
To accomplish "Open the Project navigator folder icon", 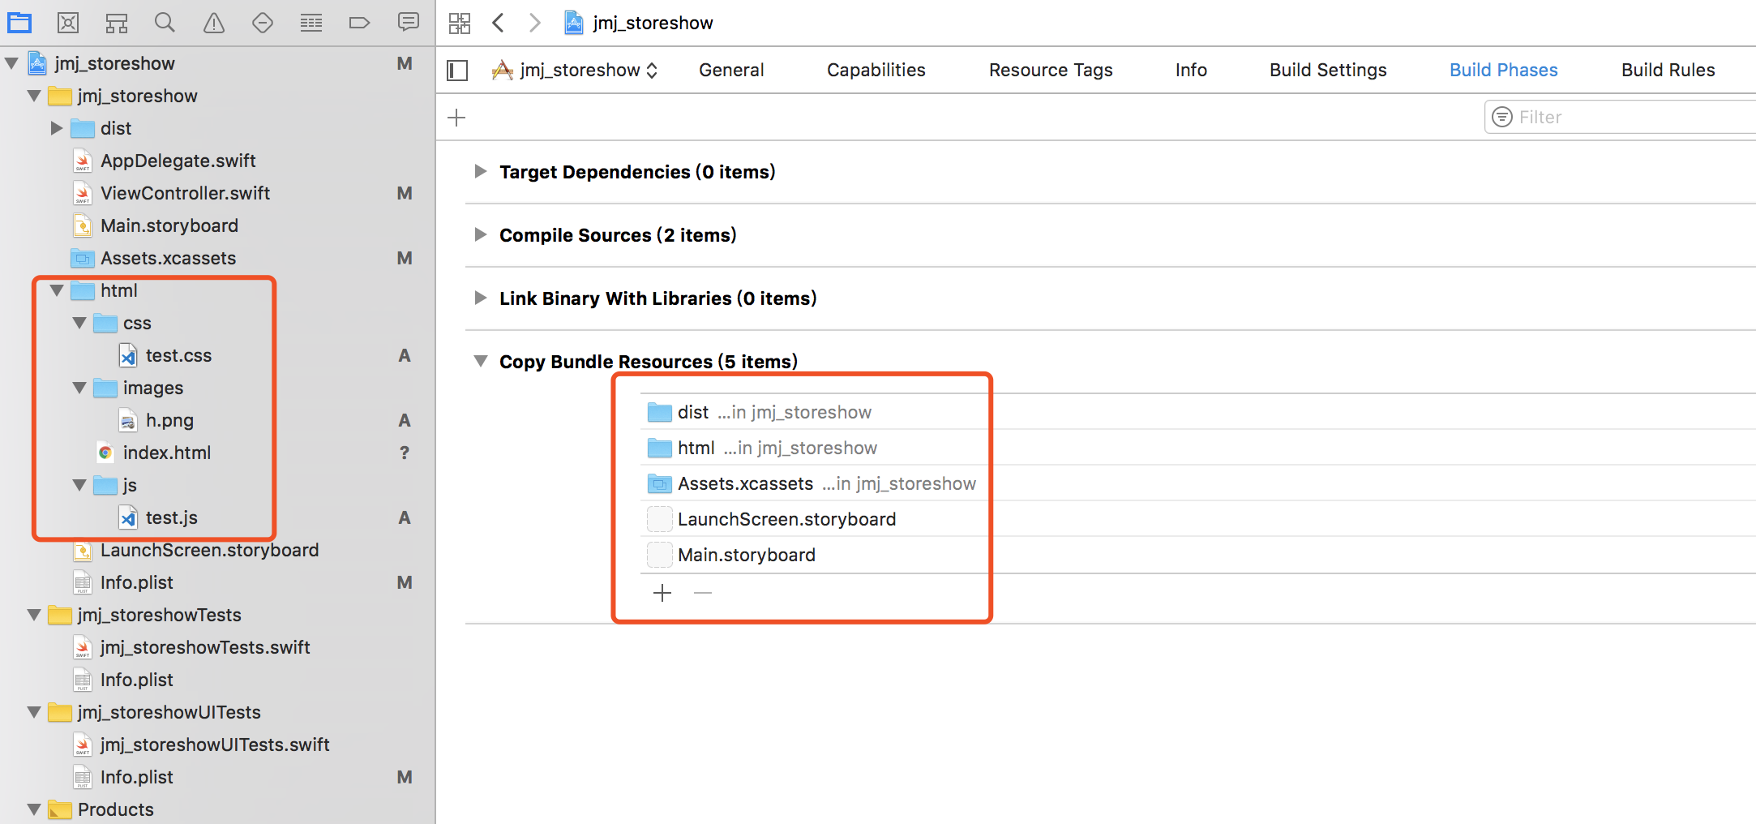I will click(x=19, y=23).
